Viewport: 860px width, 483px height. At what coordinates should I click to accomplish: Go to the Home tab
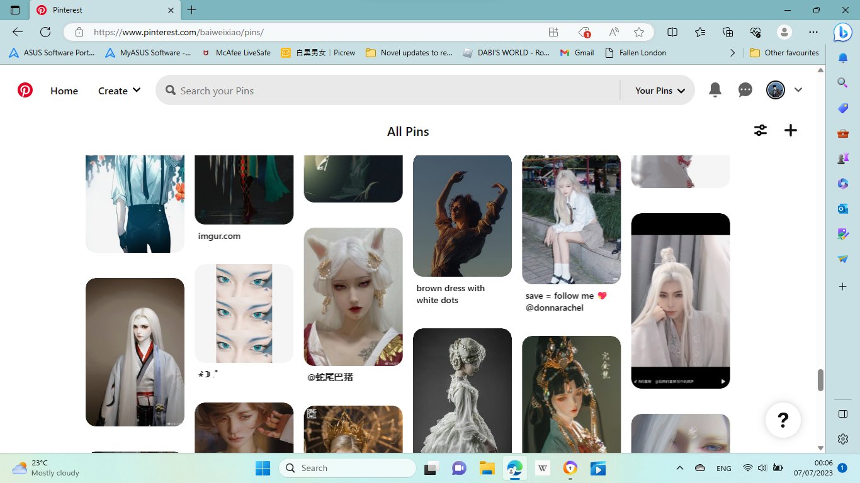pos(64,91)
